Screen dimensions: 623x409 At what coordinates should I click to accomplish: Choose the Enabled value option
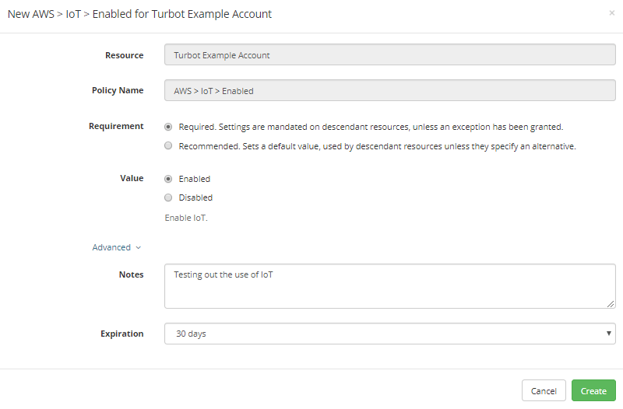coord(168,179)
